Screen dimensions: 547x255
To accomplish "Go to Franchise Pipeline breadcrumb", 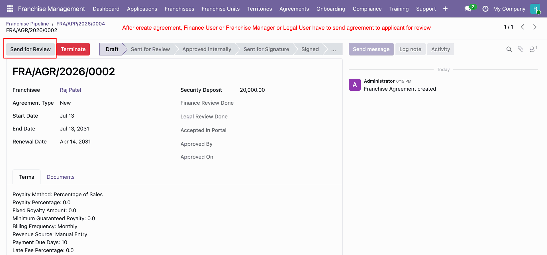I will pos(27,24).
